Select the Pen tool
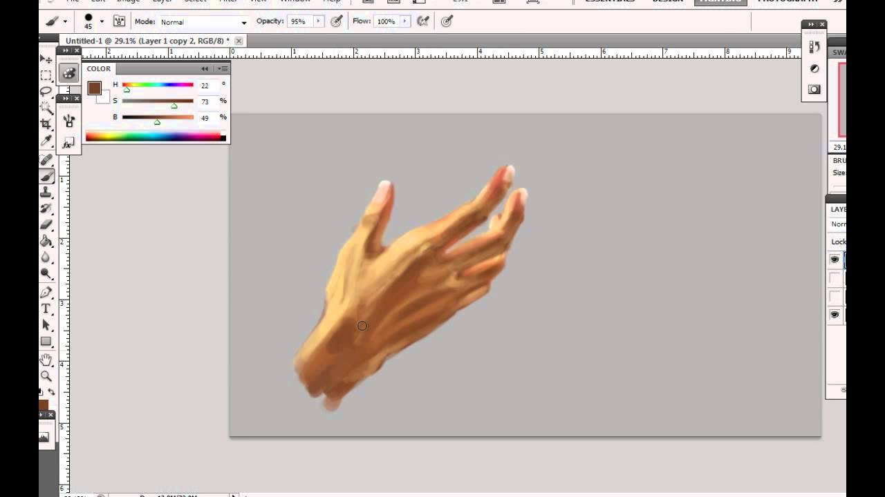 pyautogui.click(x=46, y=293)
